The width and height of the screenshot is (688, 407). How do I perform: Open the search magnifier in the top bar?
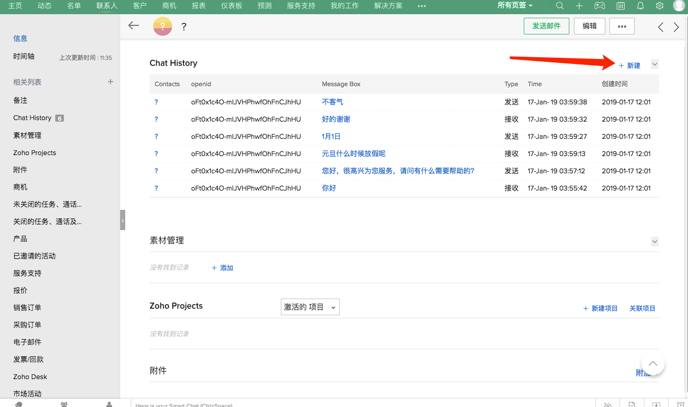(559, 6)
